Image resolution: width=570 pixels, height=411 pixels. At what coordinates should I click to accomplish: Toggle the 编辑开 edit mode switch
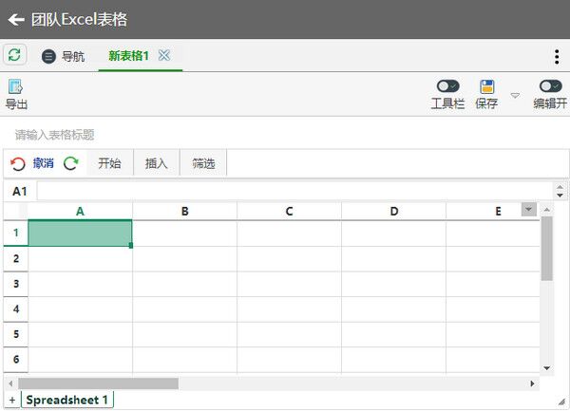(x=549, y=86)
